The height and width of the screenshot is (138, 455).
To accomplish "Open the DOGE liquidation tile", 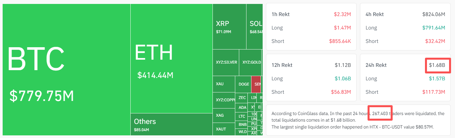I will pos(244,84).
